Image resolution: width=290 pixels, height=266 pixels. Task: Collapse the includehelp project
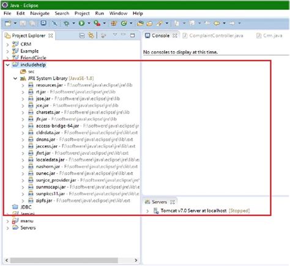(x=7, y=65)
